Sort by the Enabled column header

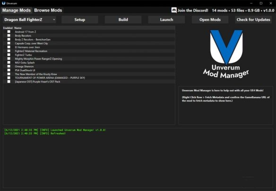[8, 28]
